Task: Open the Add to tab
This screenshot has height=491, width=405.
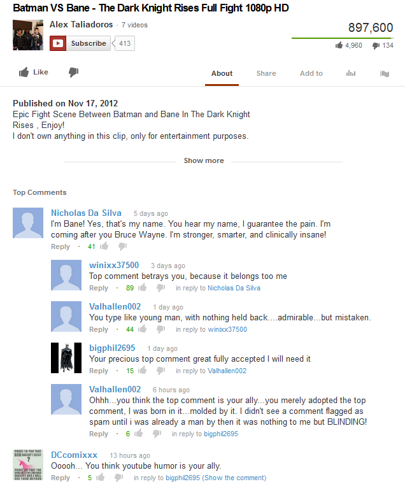Action: point(311,73)
